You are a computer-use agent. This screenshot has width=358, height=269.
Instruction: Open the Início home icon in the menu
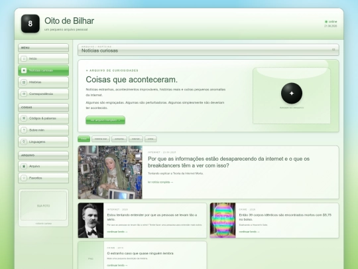pyautogui.click(x=24, y=59)
